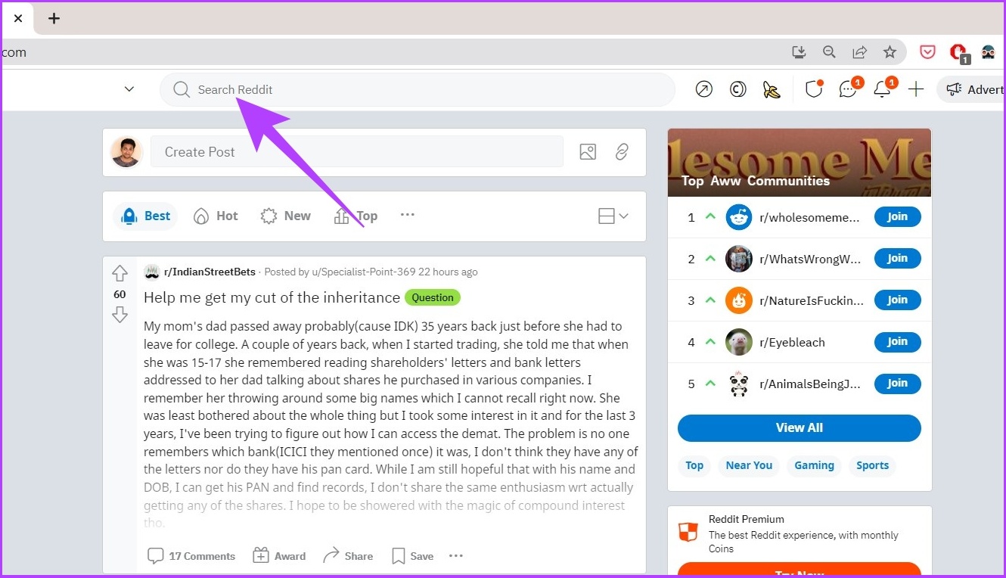1006x578 pixels.
Task: Open r/IndianStreetBets subreddit link
Action: (x=210, y=272)
